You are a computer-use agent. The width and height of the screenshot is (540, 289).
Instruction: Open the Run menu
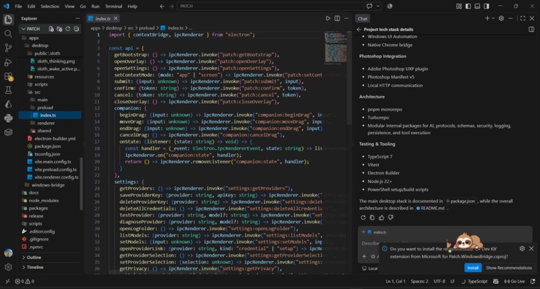pos(95,6)
